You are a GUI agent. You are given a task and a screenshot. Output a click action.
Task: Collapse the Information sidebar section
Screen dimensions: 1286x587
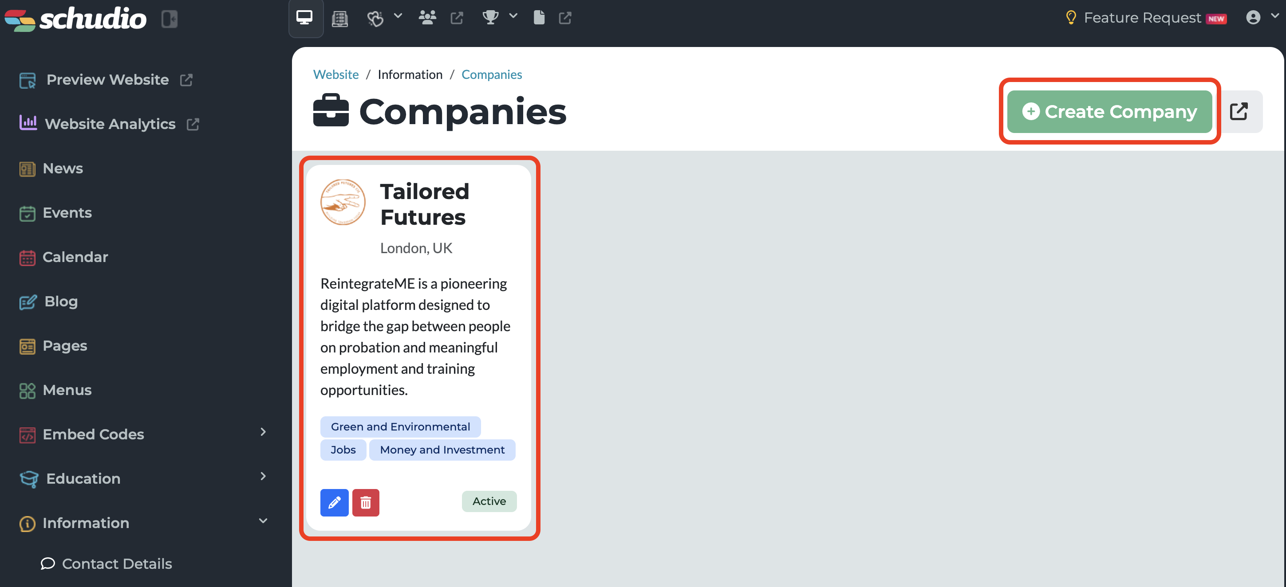[x=263, y=520]
